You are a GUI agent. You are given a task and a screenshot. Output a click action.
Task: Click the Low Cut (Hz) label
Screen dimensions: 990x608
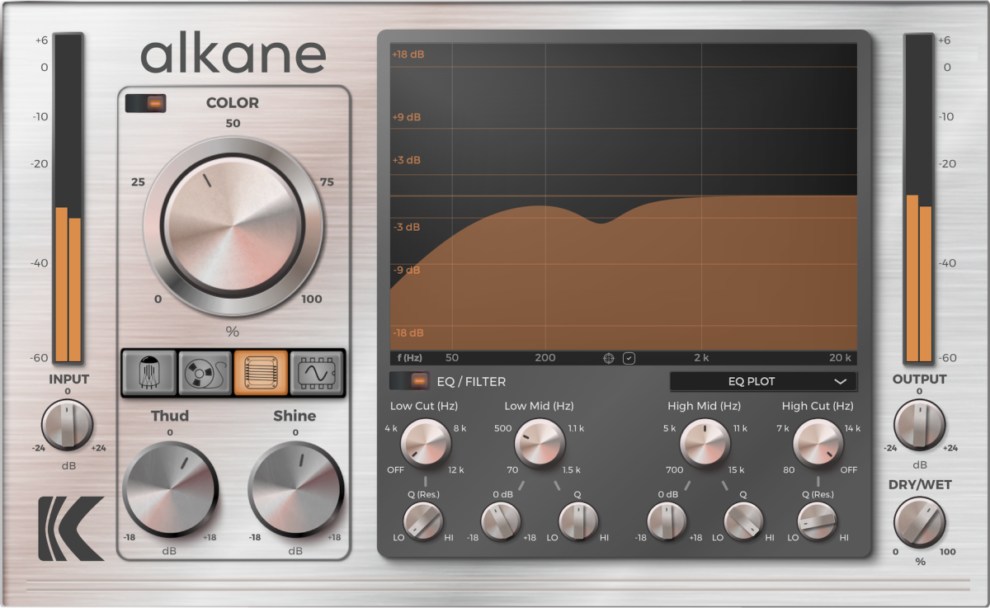pos(424,406)
